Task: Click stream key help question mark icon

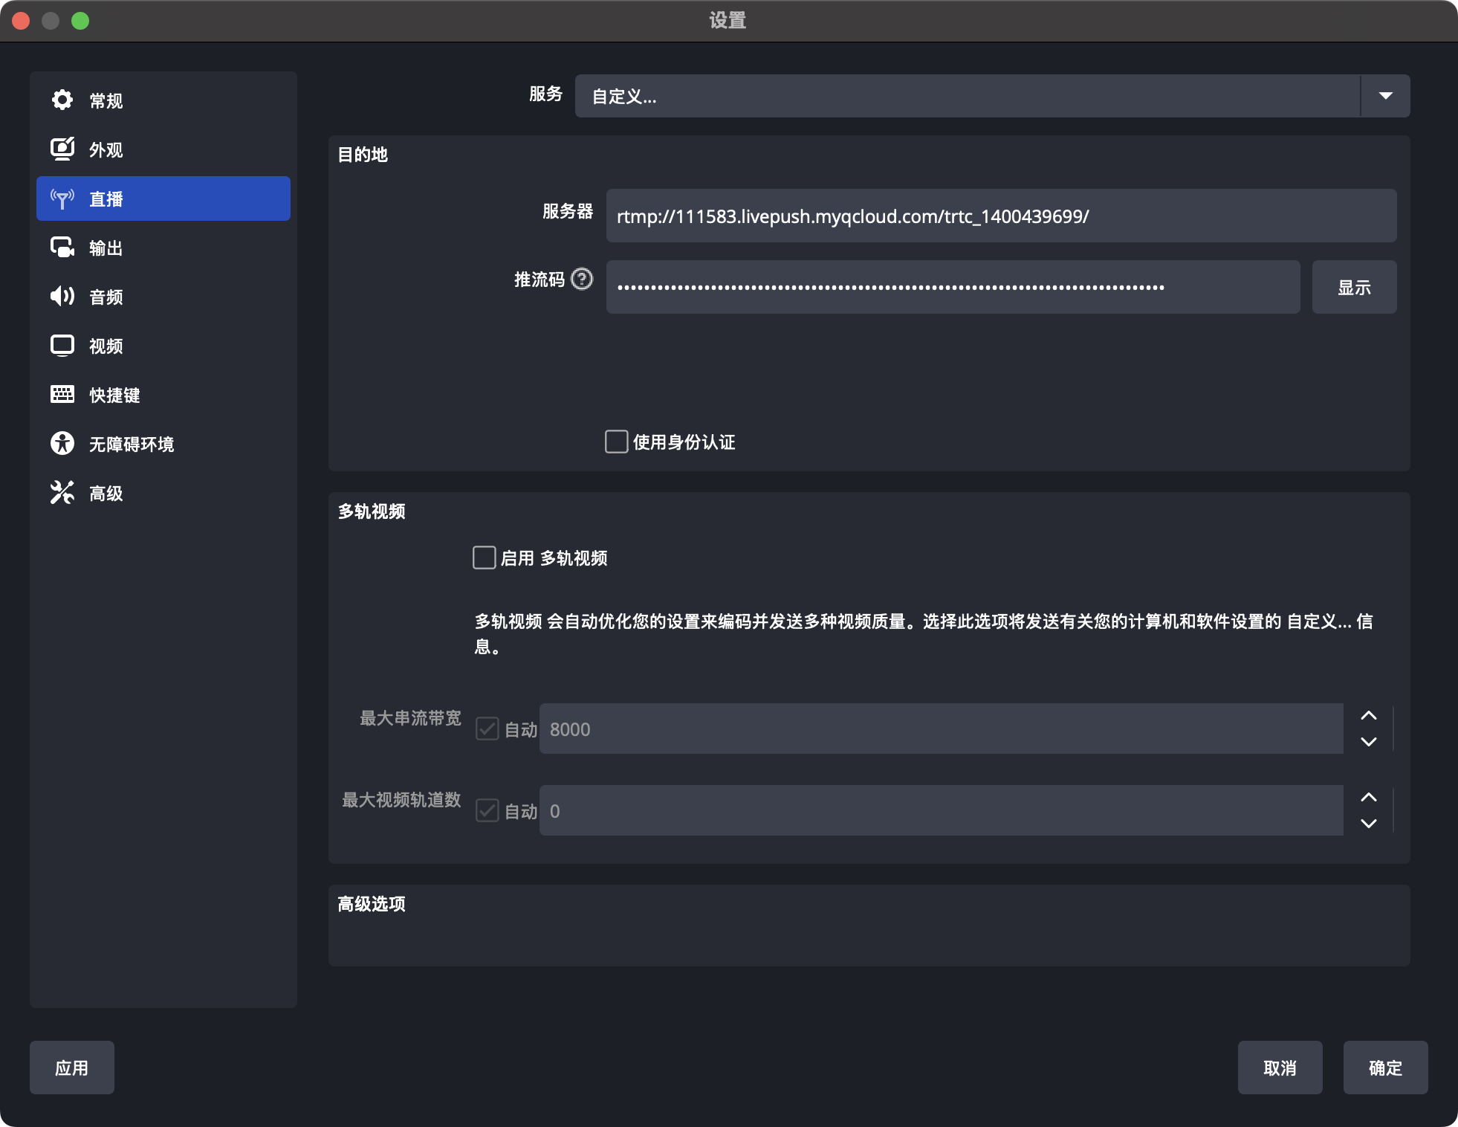Action: pyautogui.click(x=582, y=279)
